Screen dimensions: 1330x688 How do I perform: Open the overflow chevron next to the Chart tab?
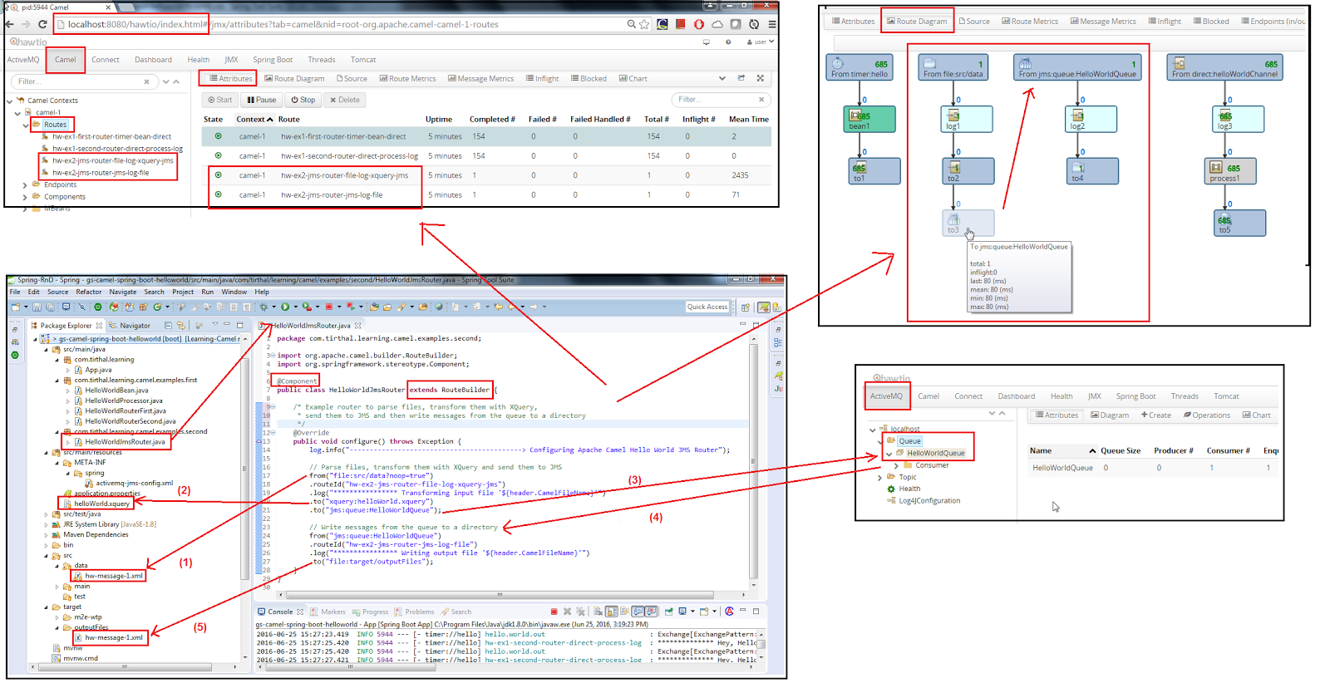point(722,78)
